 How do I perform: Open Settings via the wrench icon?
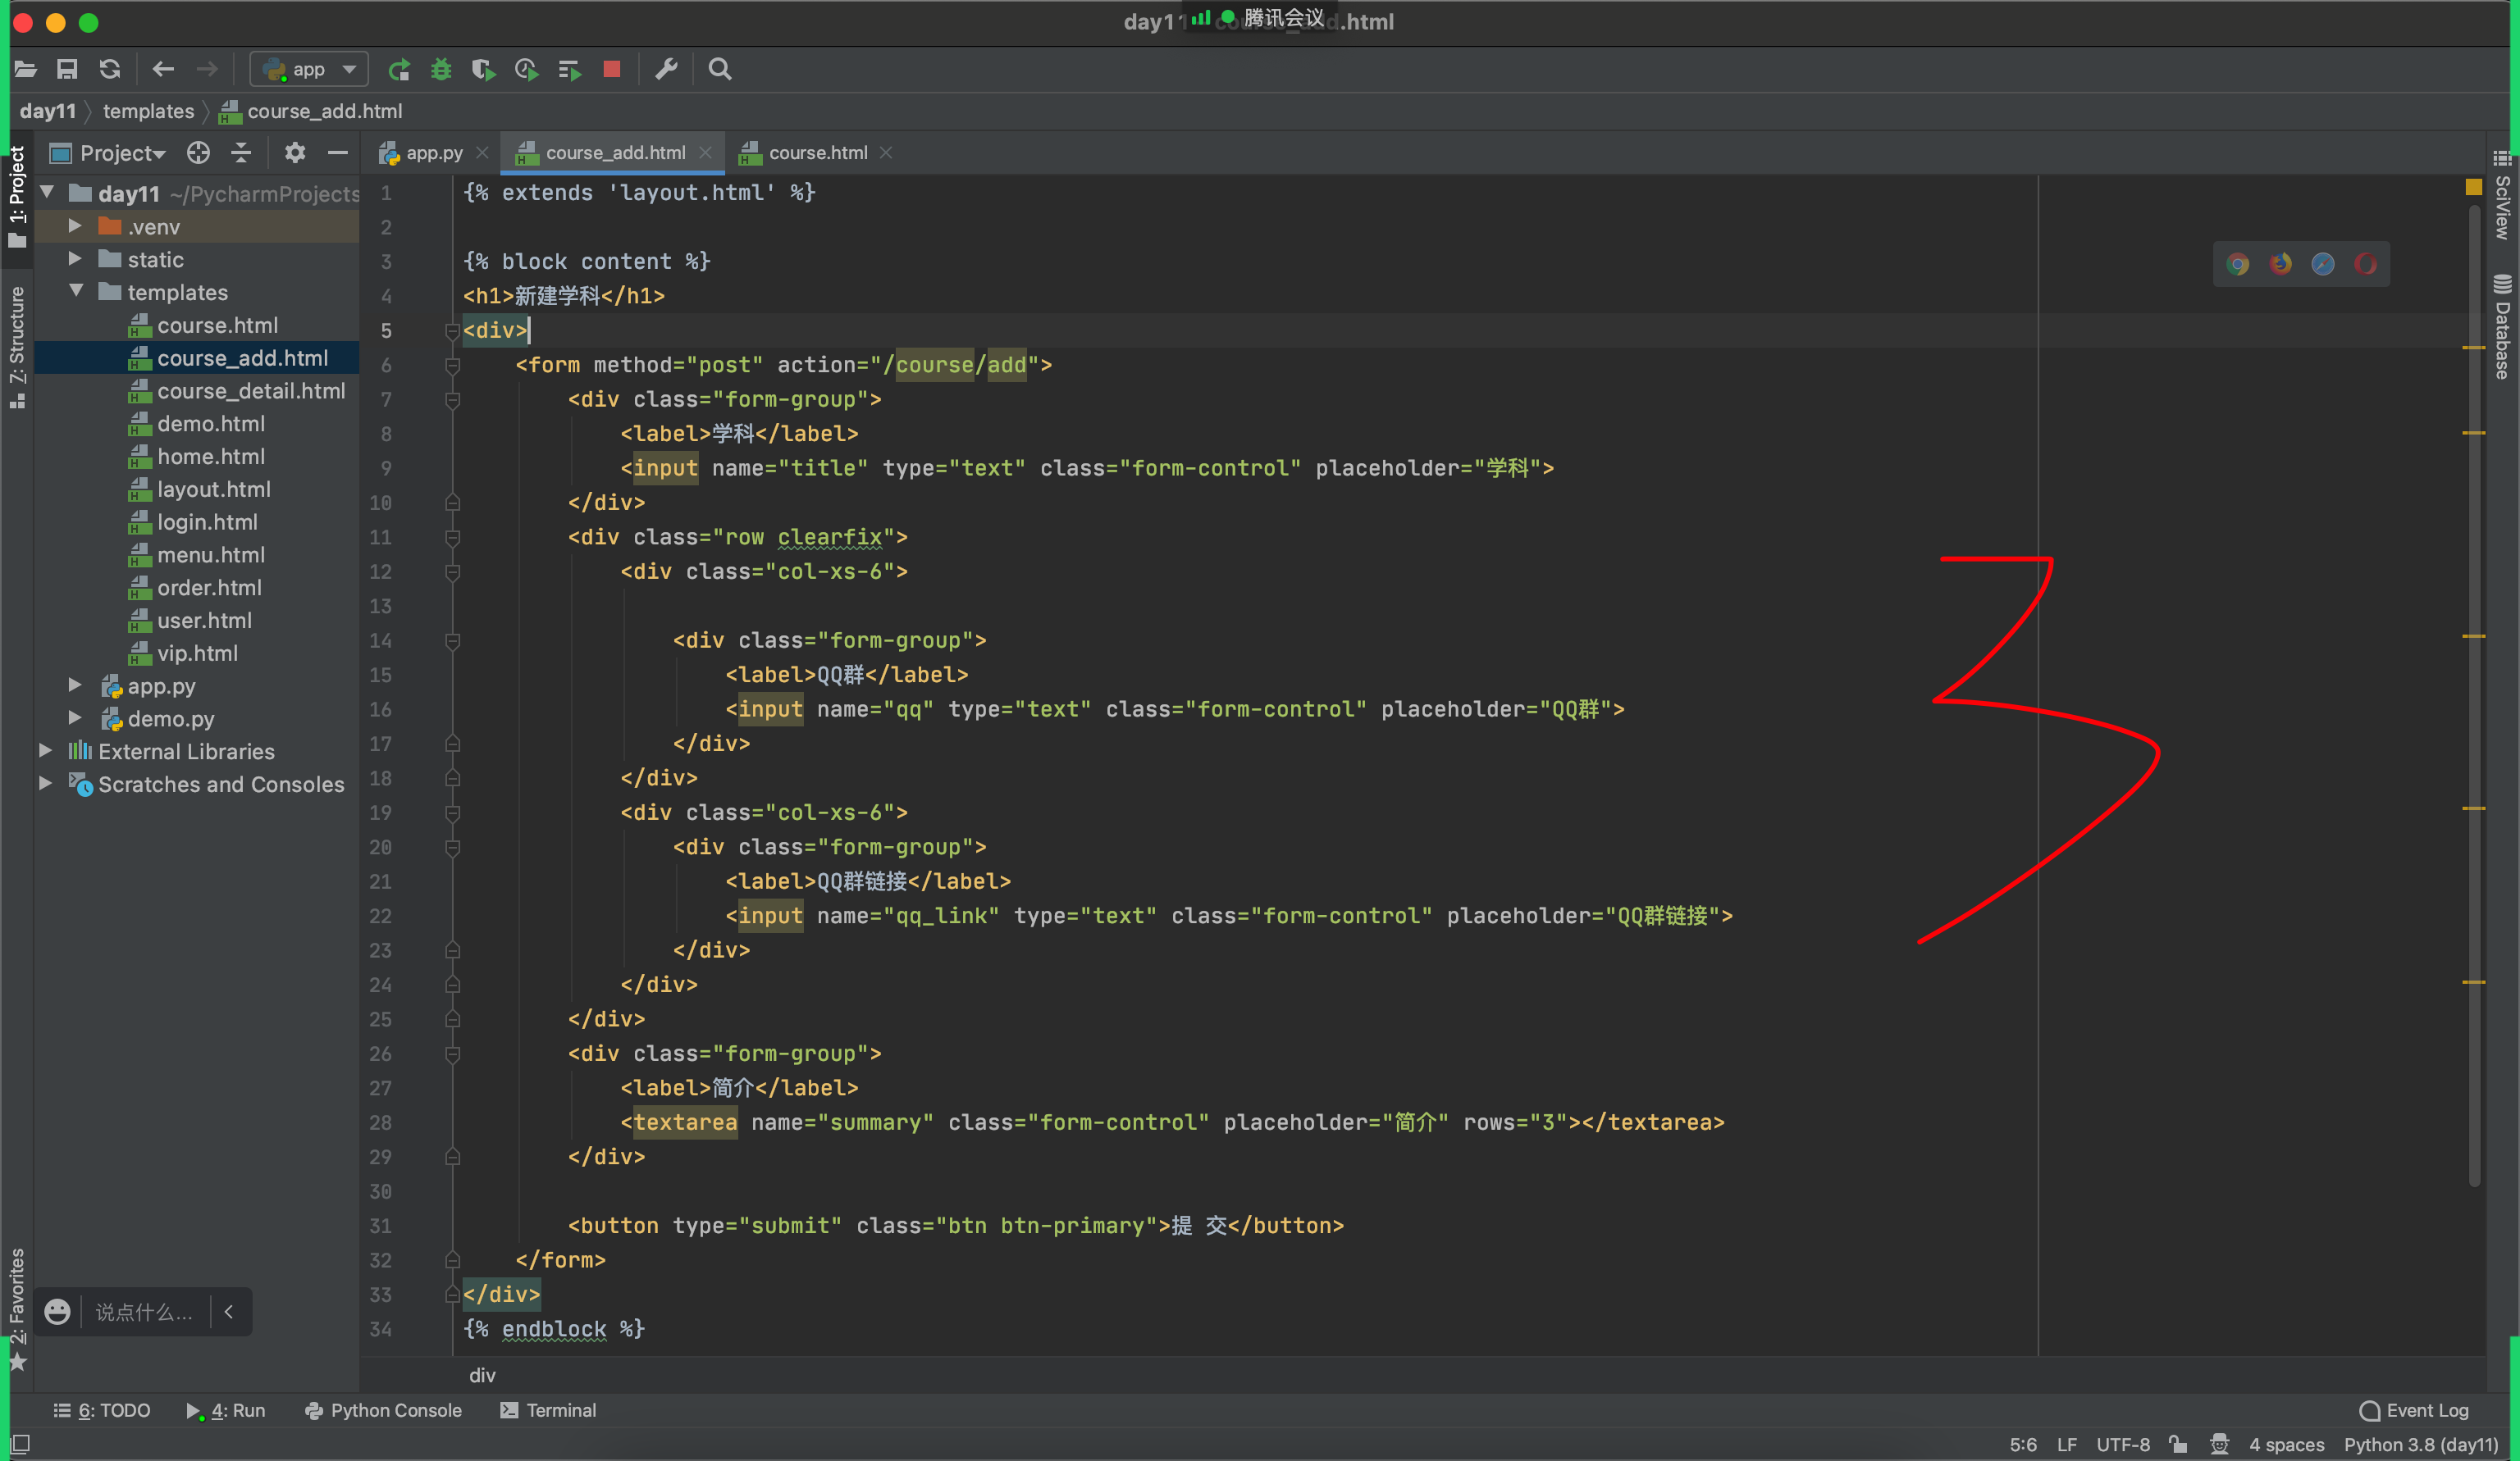click(x=666, y=69)
